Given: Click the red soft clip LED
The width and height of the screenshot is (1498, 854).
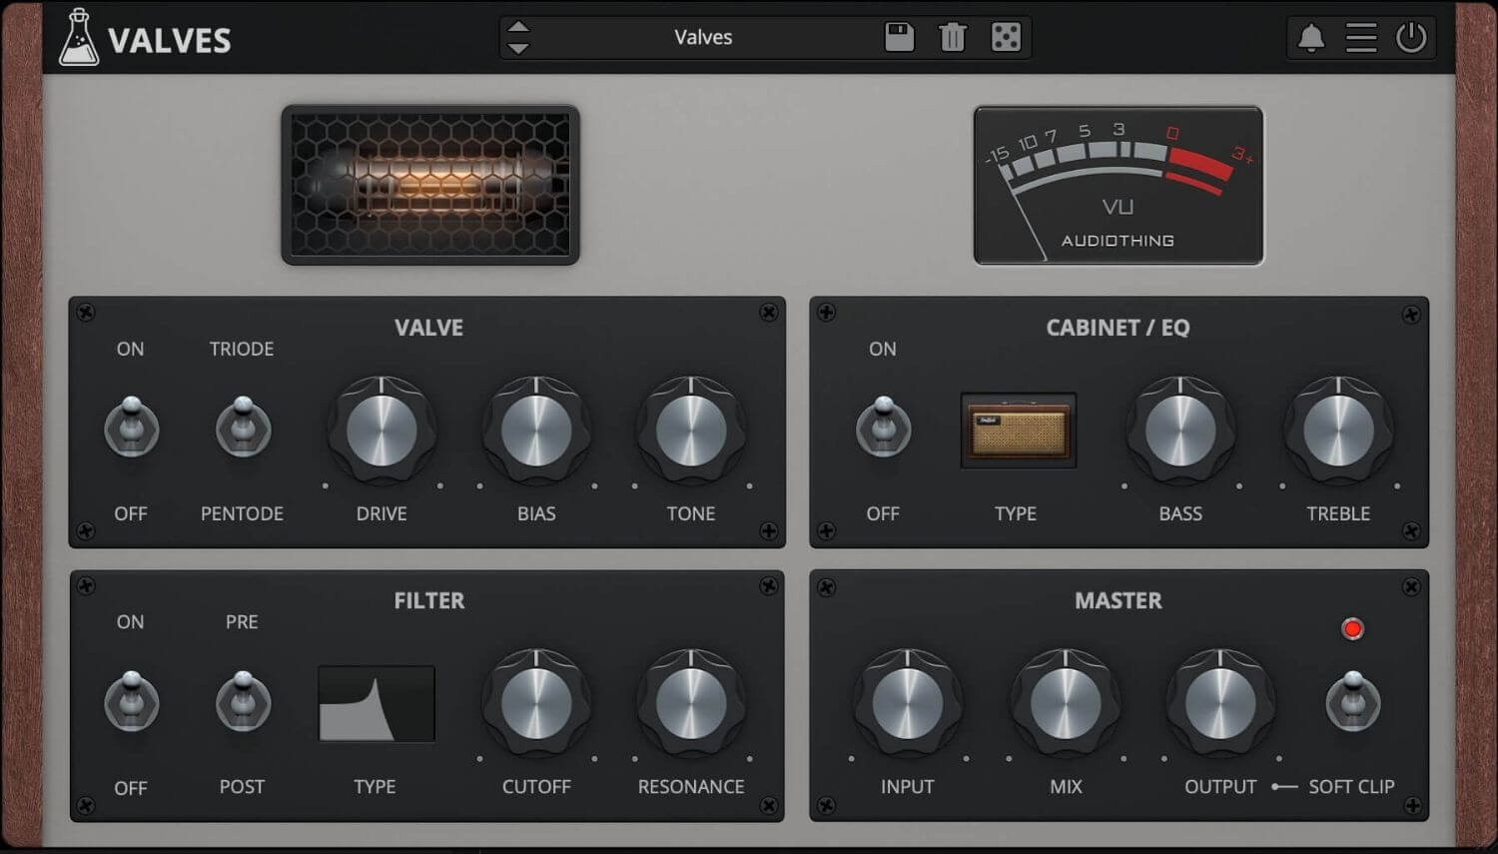Looking at the screenshot, I should pyautogui.click(x=1352, y=628).
